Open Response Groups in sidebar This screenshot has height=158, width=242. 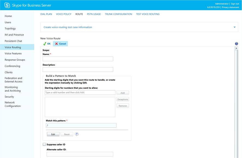click(15, 60)
